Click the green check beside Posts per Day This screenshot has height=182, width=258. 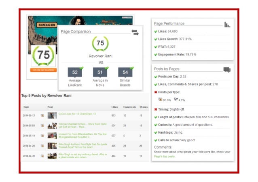coord(156,77)
